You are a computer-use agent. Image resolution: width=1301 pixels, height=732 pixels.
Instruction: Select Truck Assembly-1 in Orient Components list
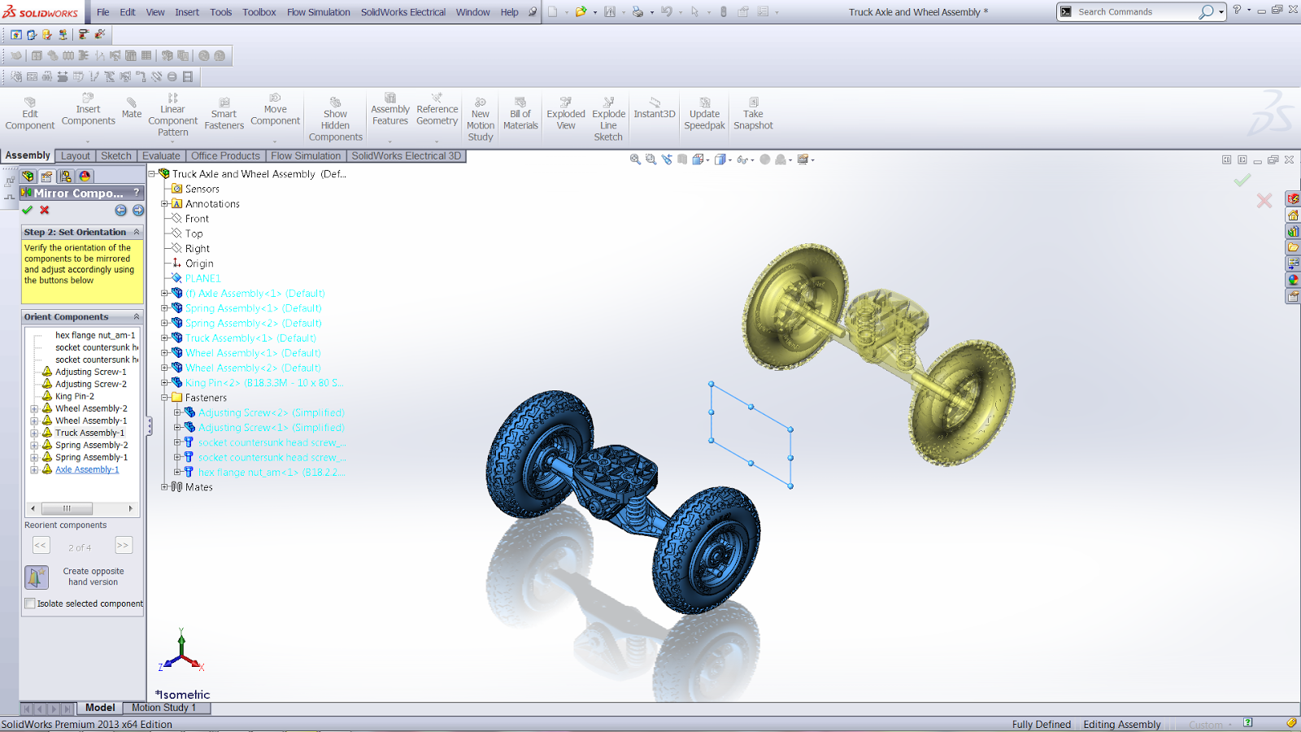pyautogui.click(x=90, y=433)
